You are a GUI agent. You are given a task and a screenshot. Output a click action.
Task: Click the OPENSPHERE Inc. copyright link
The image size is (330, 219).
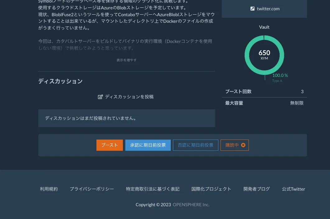[x=191, y=205]
